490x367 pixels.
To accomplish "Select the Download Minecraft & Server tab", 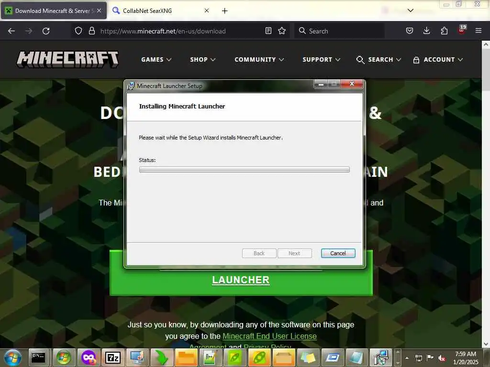I will coord(54,11).
